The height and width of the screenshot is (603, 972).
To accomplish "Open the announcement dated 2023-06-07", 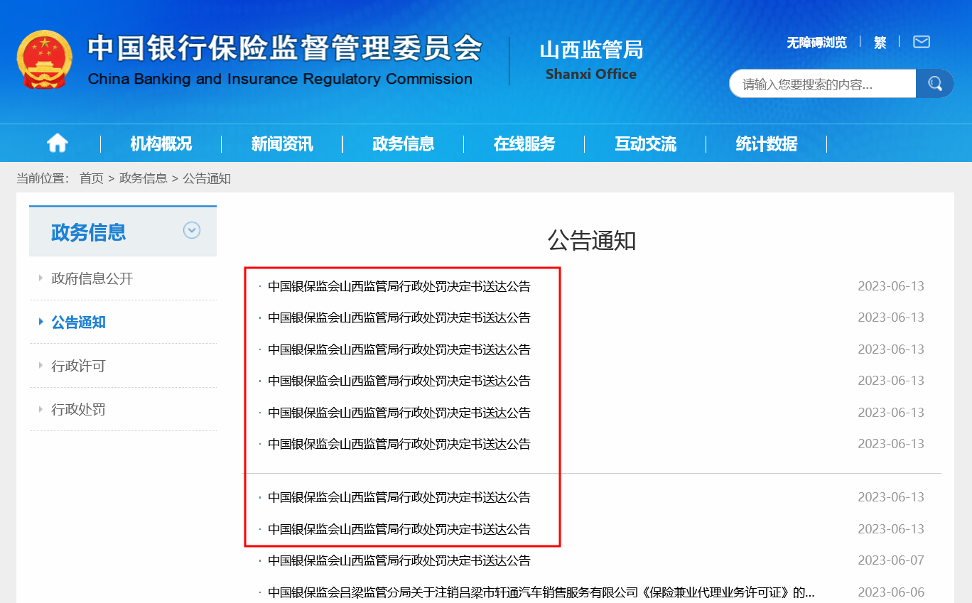I will pos(399,560).
